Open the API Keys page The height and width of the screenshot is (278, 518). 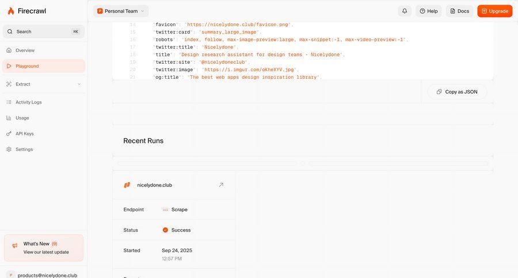[x=24, y=134]
